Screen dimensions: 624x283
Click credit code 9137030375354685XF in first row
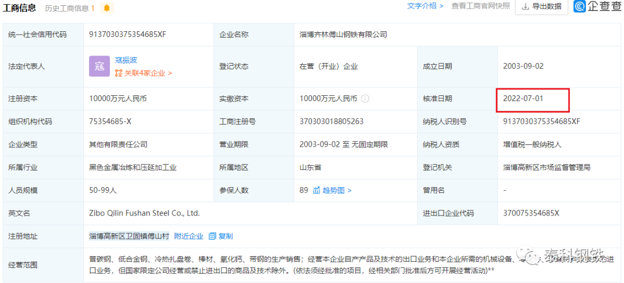(x=127, y=34)
